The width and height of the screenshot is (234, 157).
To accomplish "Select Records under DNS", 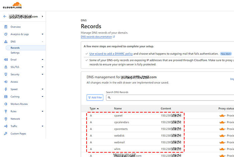I will pos(15,48).
